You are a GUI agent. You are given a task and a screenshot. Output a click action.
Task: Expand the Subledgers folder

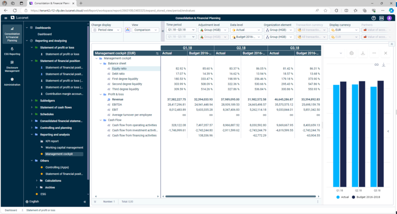tap(31, 100)
